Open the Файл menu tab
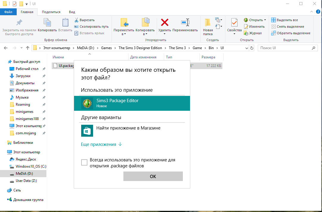Screen dimensions: 322x212 (x=8, y=12)
